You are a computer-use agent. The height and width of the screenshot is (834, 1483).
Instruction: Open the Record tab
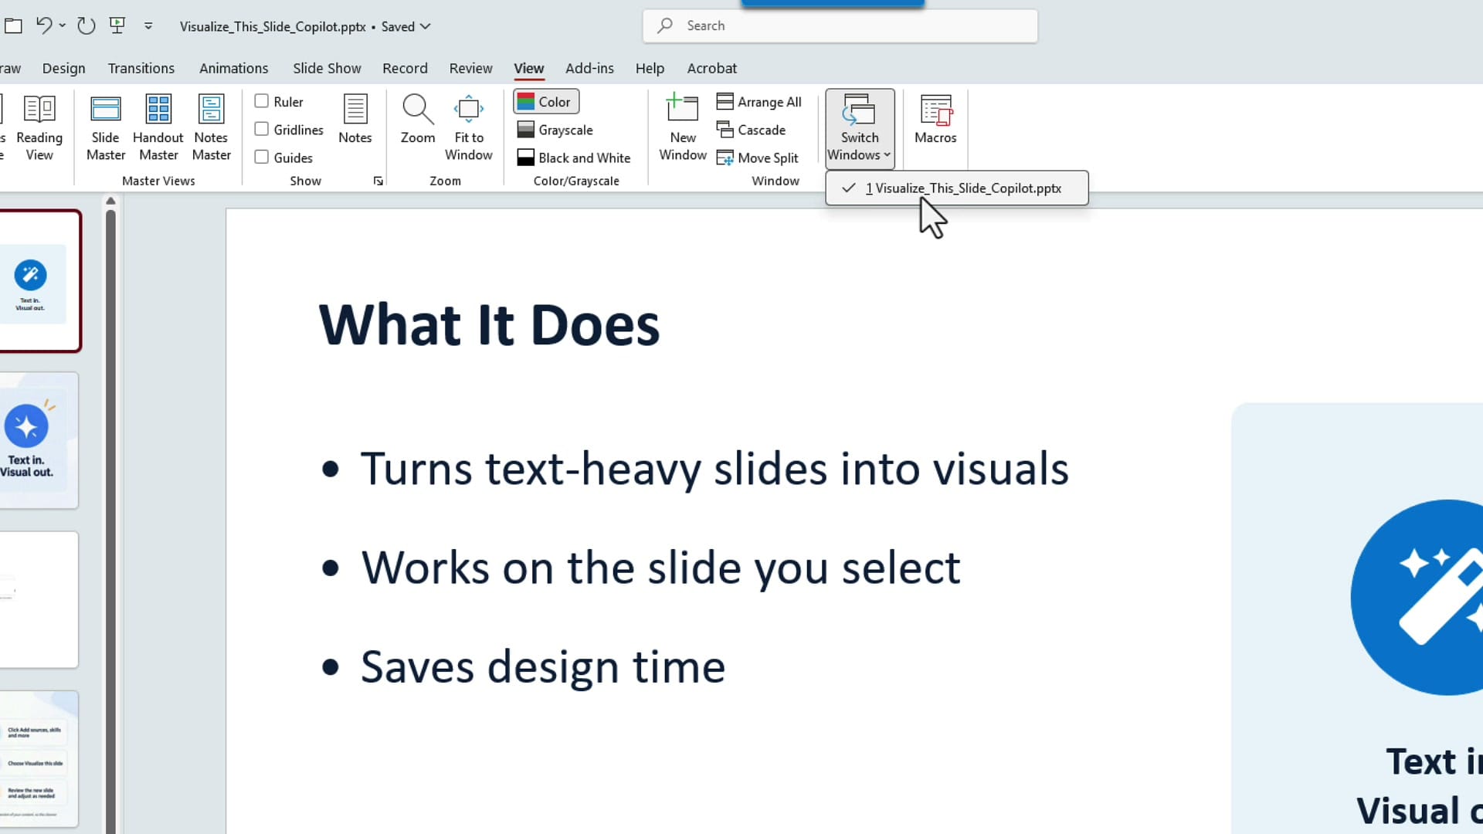tap(405, 68)
